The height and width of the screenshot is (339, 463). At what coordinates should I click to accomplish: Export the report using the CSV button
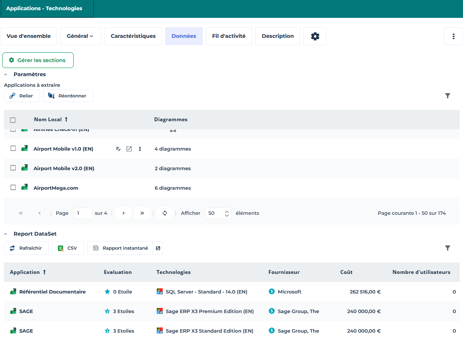pos(68,248)
